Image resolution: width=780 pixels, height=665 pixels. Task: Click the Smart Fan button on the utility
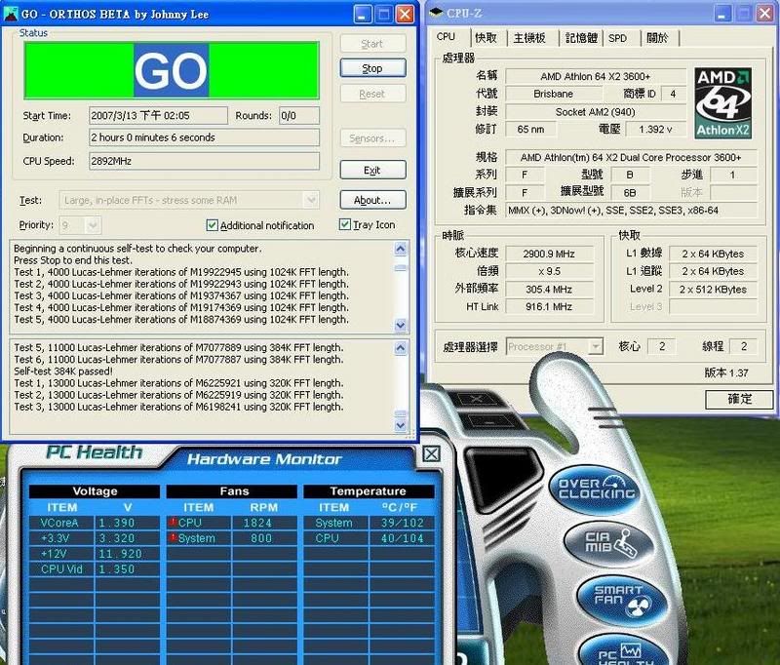(622, 599)
